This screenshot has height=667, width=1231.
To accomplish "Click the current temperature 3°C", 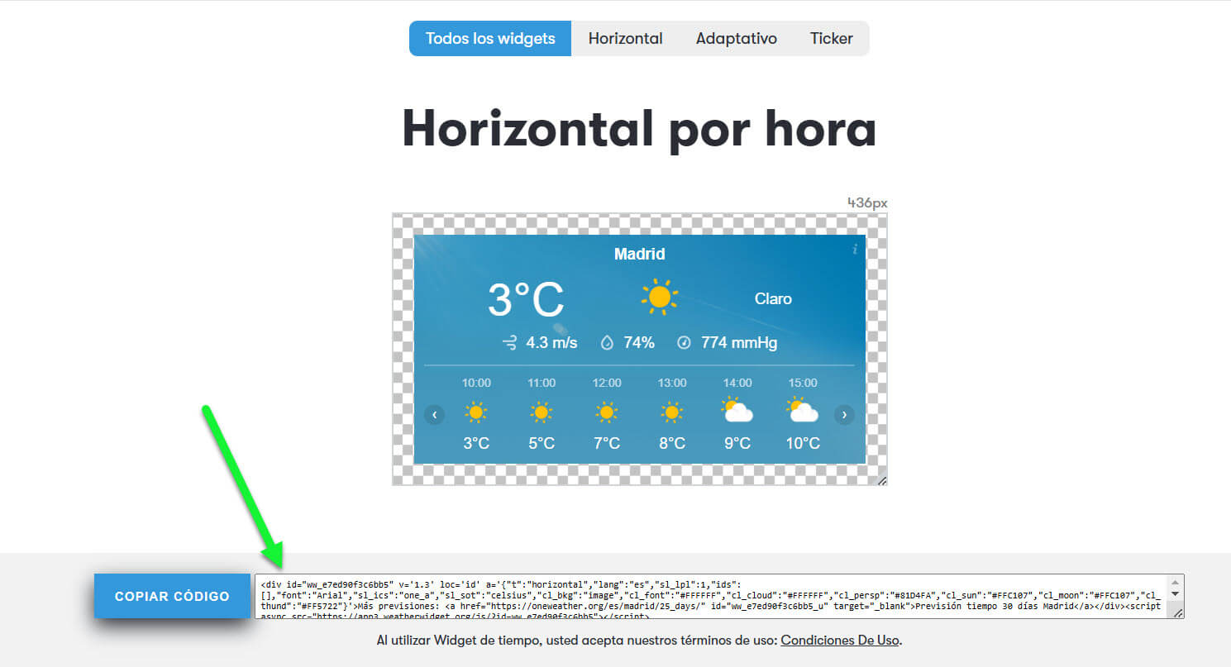I will 526,299.
